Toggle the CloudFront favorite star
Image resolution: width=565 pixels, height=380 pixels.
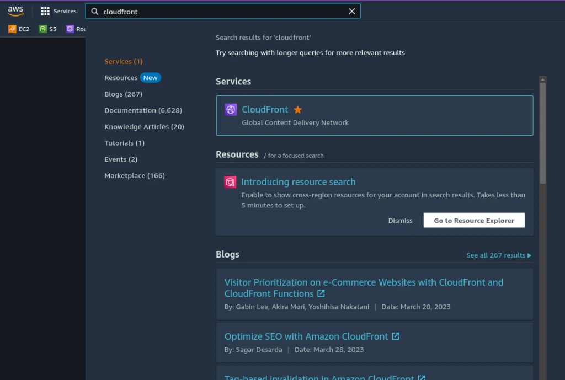coord(297,110)
